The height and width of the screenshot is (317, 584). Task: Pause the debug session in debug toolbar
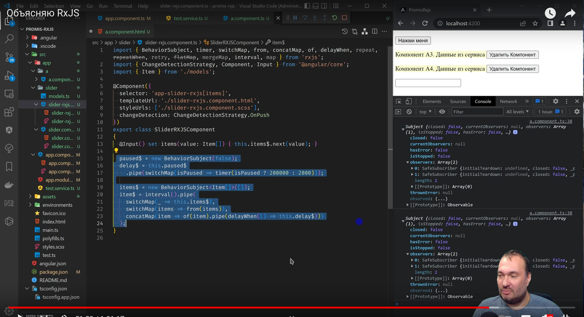[x=295, y=18]
